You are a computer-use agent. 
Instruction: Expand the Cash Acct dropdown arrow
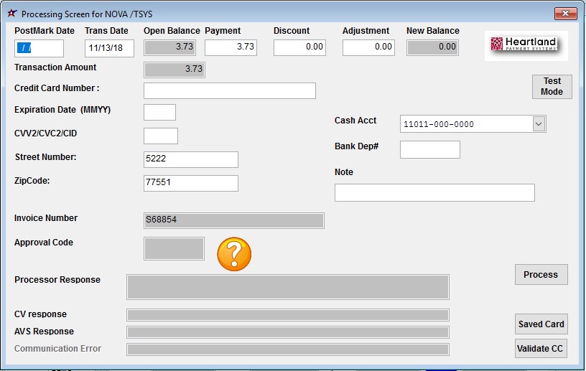[539, 124]
